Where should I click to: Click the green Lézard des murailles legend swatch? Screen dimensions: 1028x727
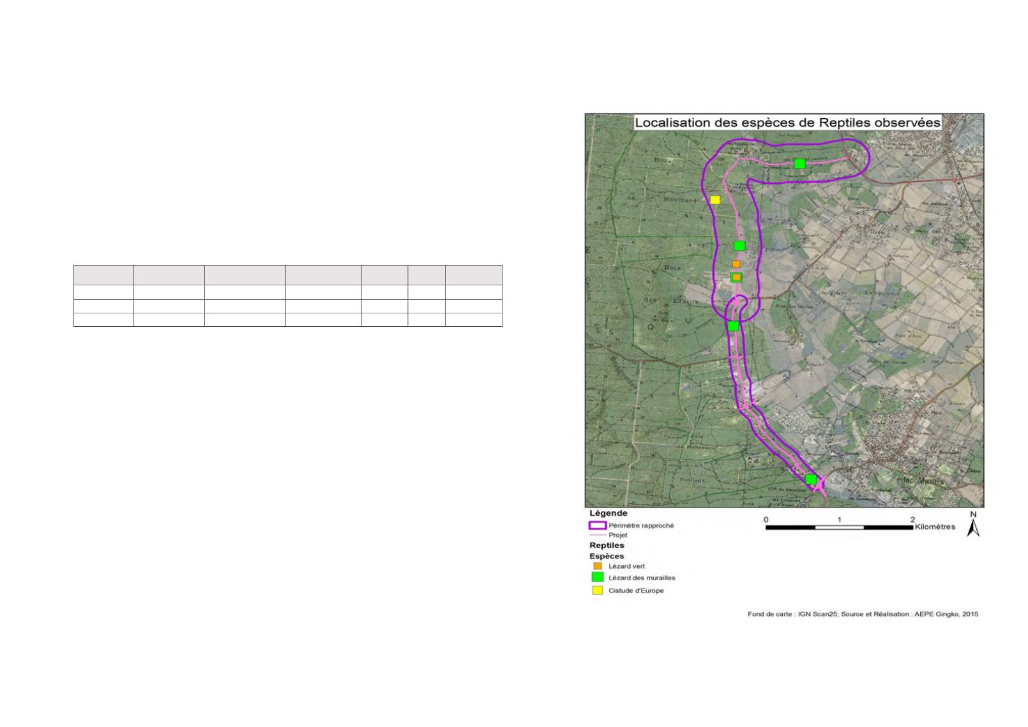click(x=598, y=577)
